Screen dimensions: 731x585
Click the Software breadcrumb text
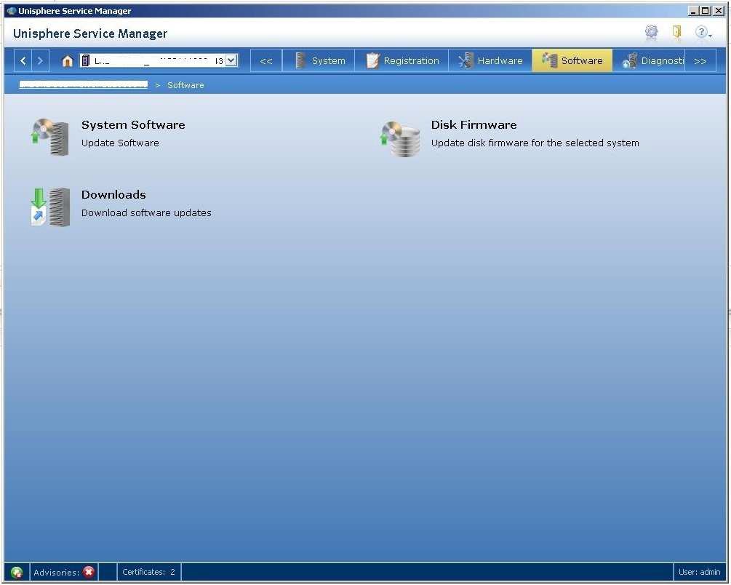pos(185,85)
